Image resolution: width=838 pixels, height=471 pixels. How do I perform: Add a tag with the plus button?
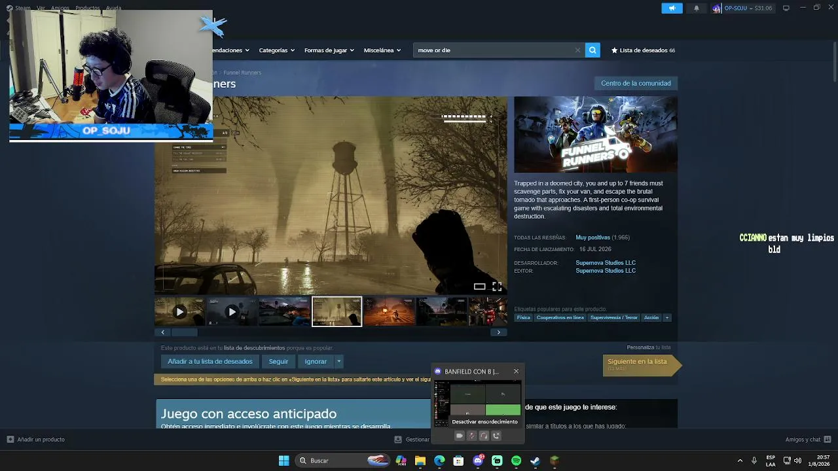(667, 318)
